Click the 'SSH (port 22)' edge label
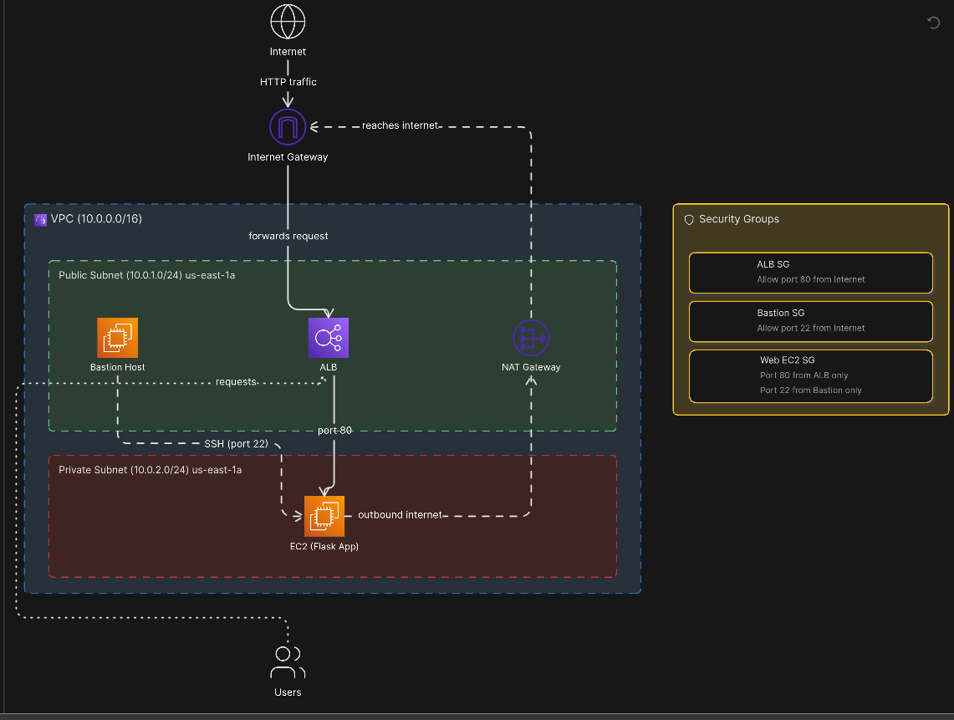 236,444
